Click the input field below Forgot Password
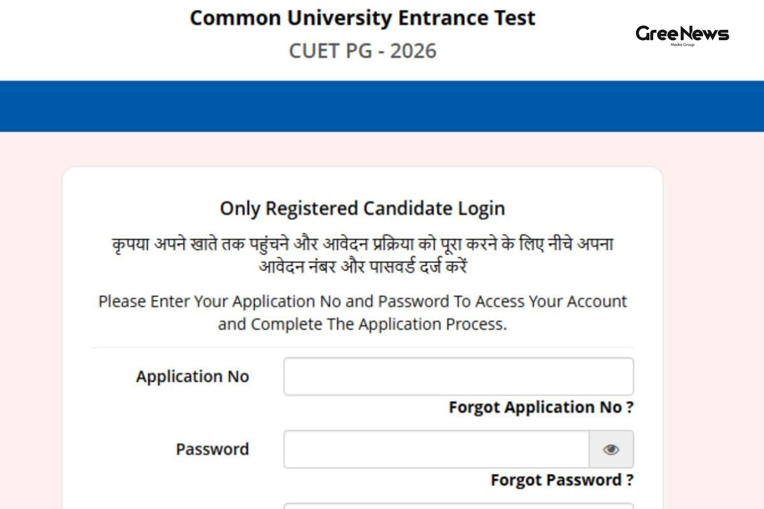 458,506
